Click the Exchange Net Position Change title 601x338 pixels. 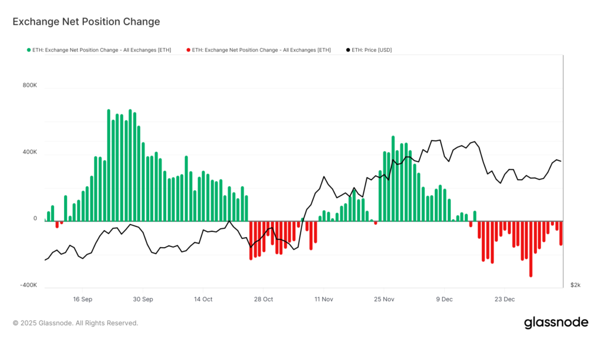tap(86, 22)
